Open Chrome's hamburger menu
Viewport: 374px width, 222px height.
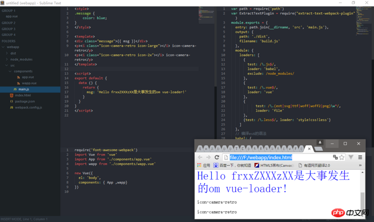click(360, 158)
